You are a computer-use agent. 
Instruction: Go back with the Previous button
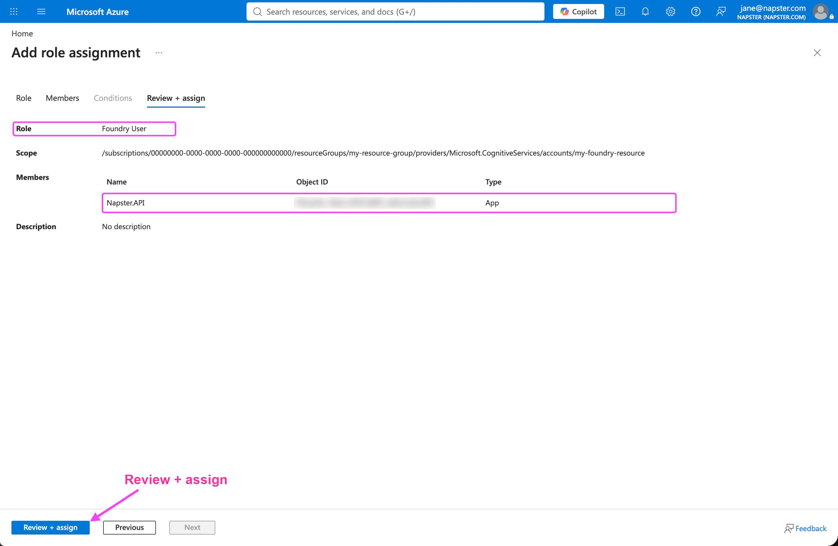coord(129,527)
